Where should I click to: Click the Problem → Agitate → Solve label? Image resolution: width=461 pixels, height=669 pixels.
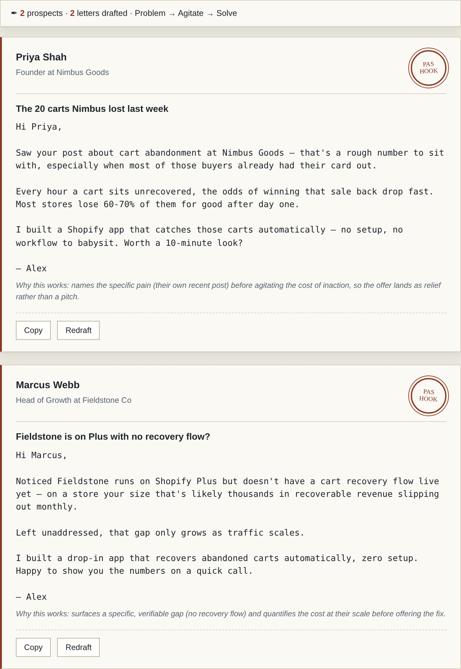pos(186,13)
